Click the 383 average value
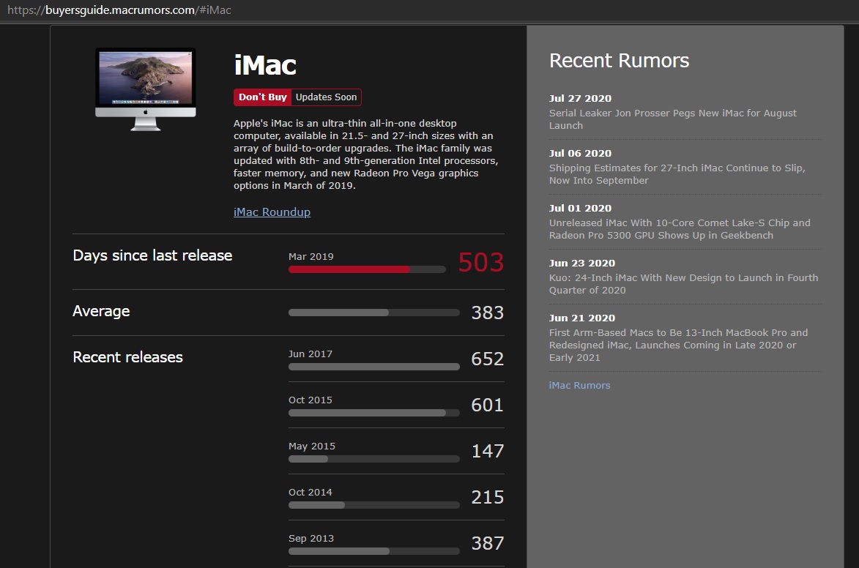859x568 pixels. (x=488, y=313)
